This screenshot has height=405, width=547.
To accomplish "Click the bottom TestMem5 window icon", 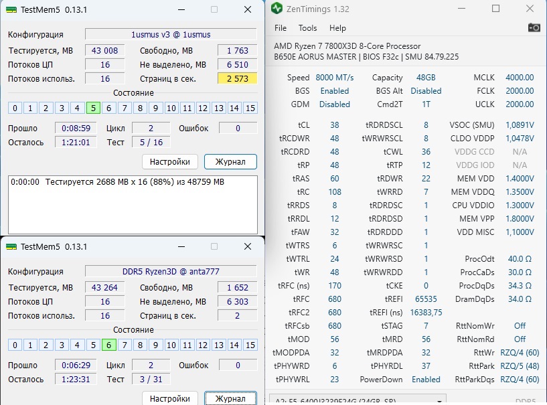I will 11,246.
